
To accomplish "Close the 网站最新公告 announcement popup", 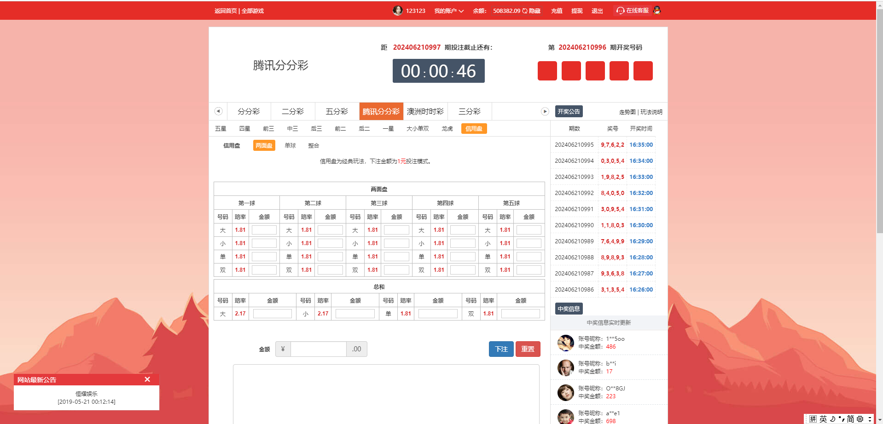I will [x=147, y=379].
